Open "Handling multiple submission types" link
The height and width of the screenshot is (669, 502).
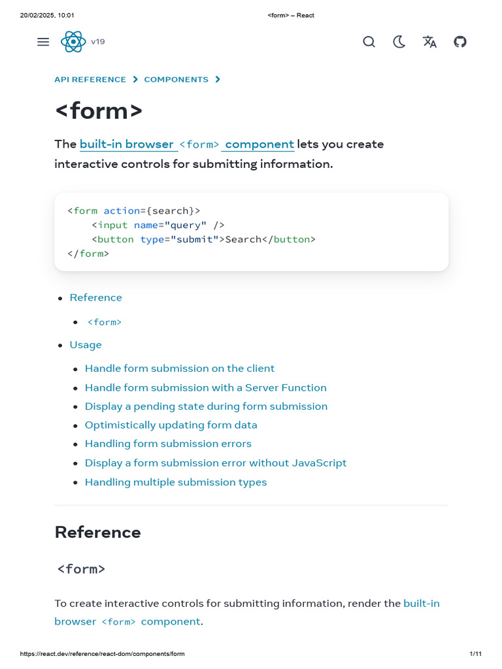click(x=176, y=482)
